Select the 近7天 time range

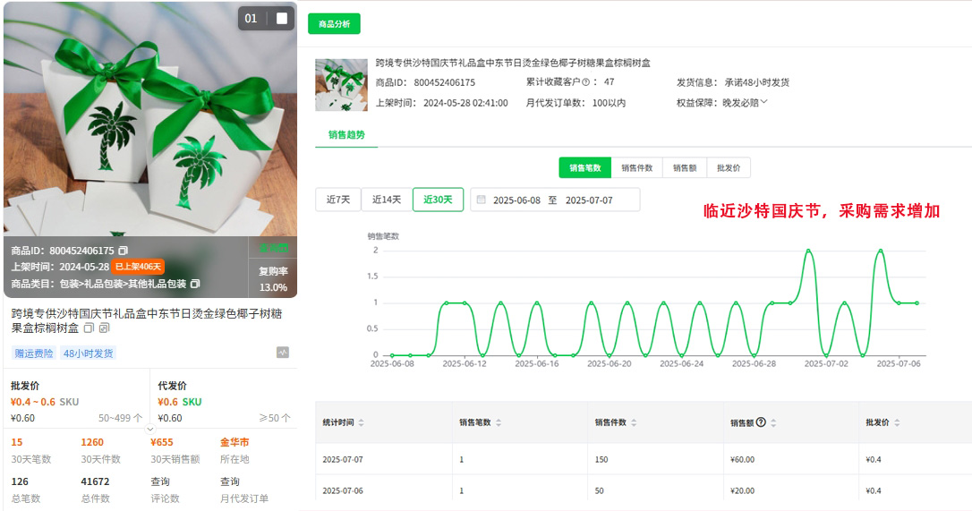click(x=338, y=200)
